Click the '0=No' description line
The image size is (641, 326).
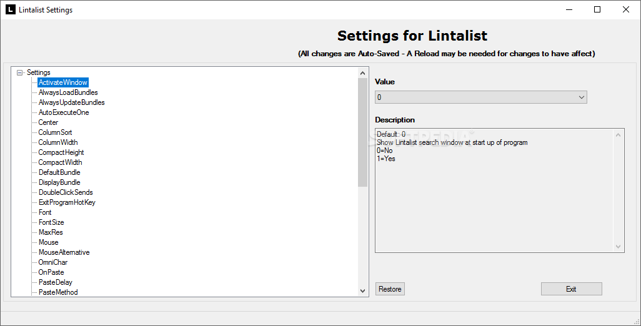pyautogui.click(x=385, y=151)
